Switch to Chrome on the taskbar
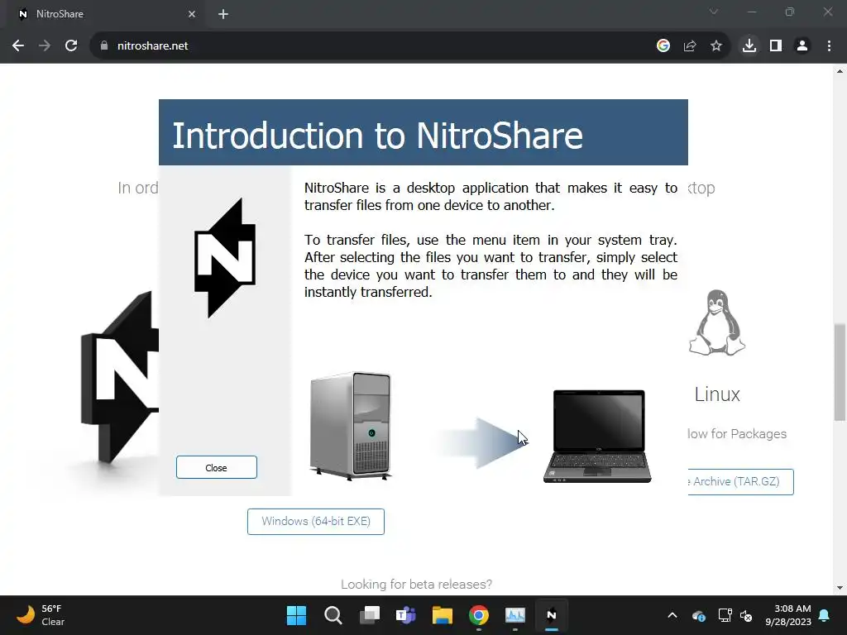 tap(479, 615)
